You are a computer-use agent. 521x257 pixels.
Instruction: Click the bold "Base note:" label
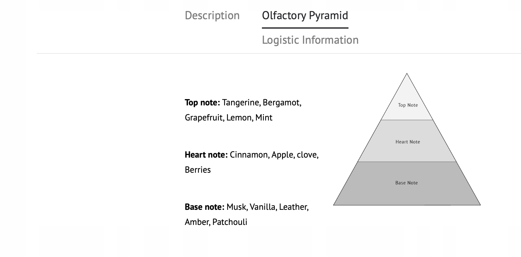point(204,207)
